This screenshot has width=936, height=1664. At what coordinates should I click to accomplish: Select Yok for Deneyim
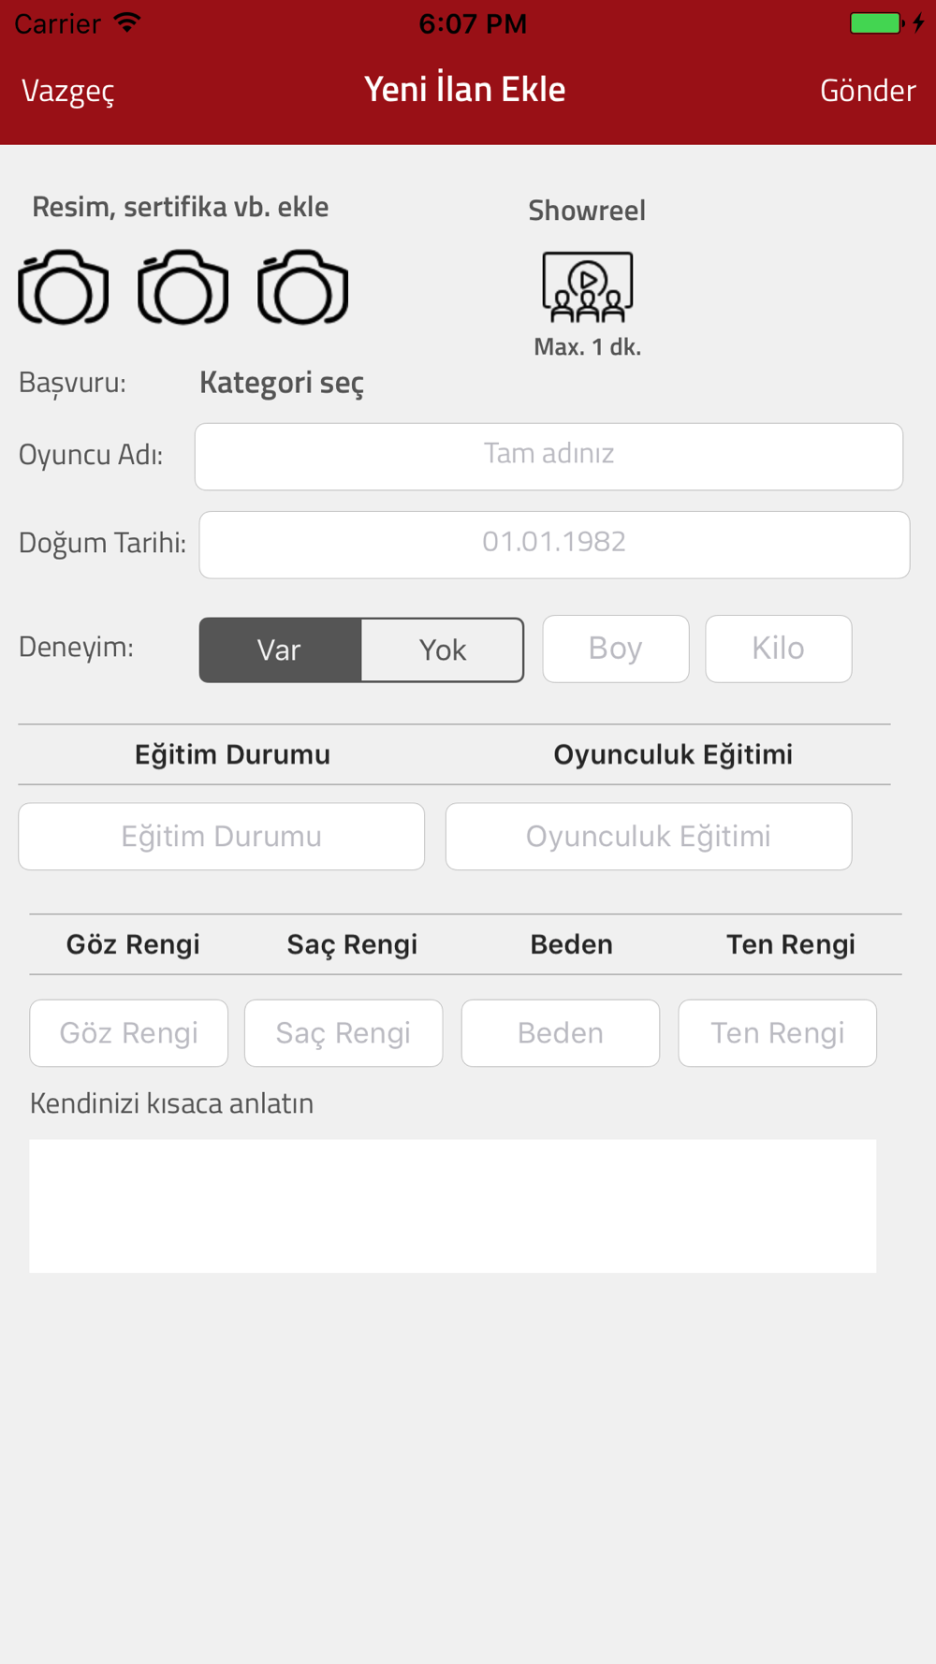tap(443, 650)
